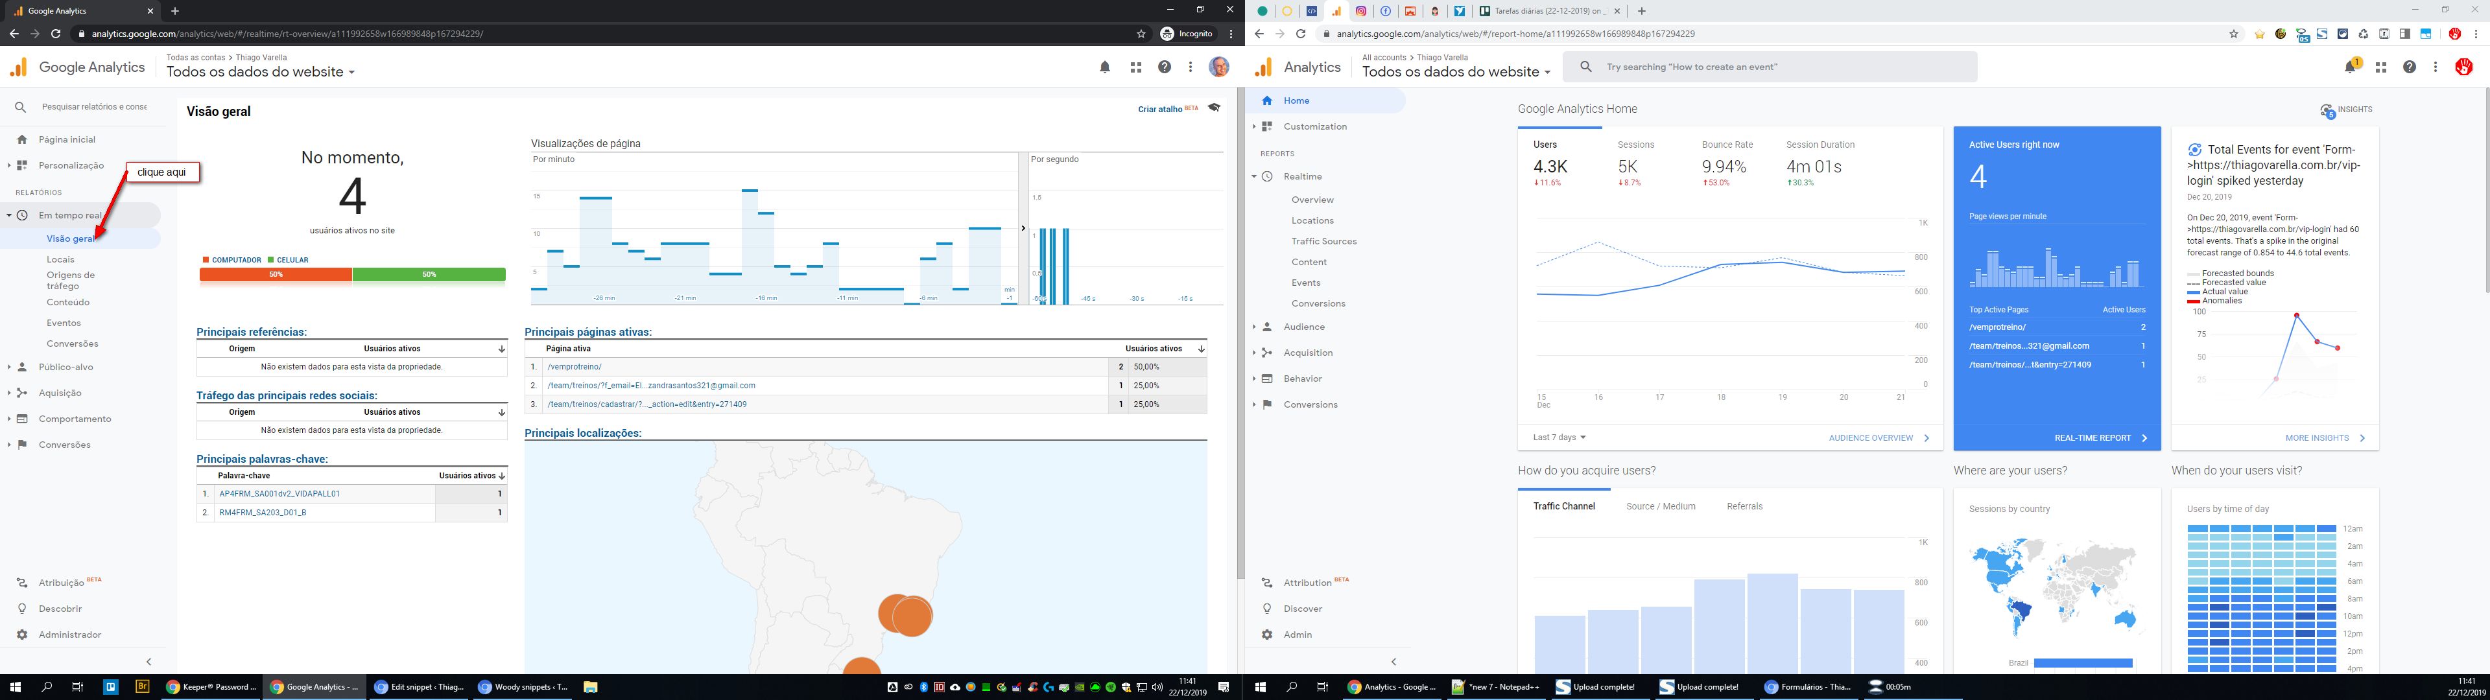Image resolution: width=2490 pixels, height=700 pixels.
Task: Click the /vemprotreino/ active page link
Action: [x=574, y=367]
